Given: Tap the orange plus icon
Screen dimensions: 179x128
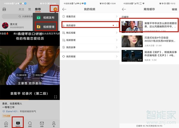Looking at the screenshot, I should pyautogui.click(x=55, y=9).
